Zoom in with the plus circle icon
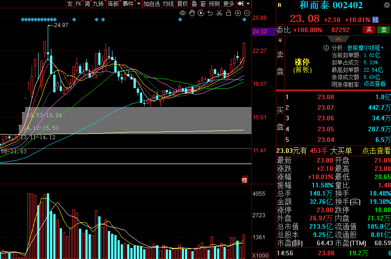The width and height of the screenshot is (391, 259). coord(238,13)
